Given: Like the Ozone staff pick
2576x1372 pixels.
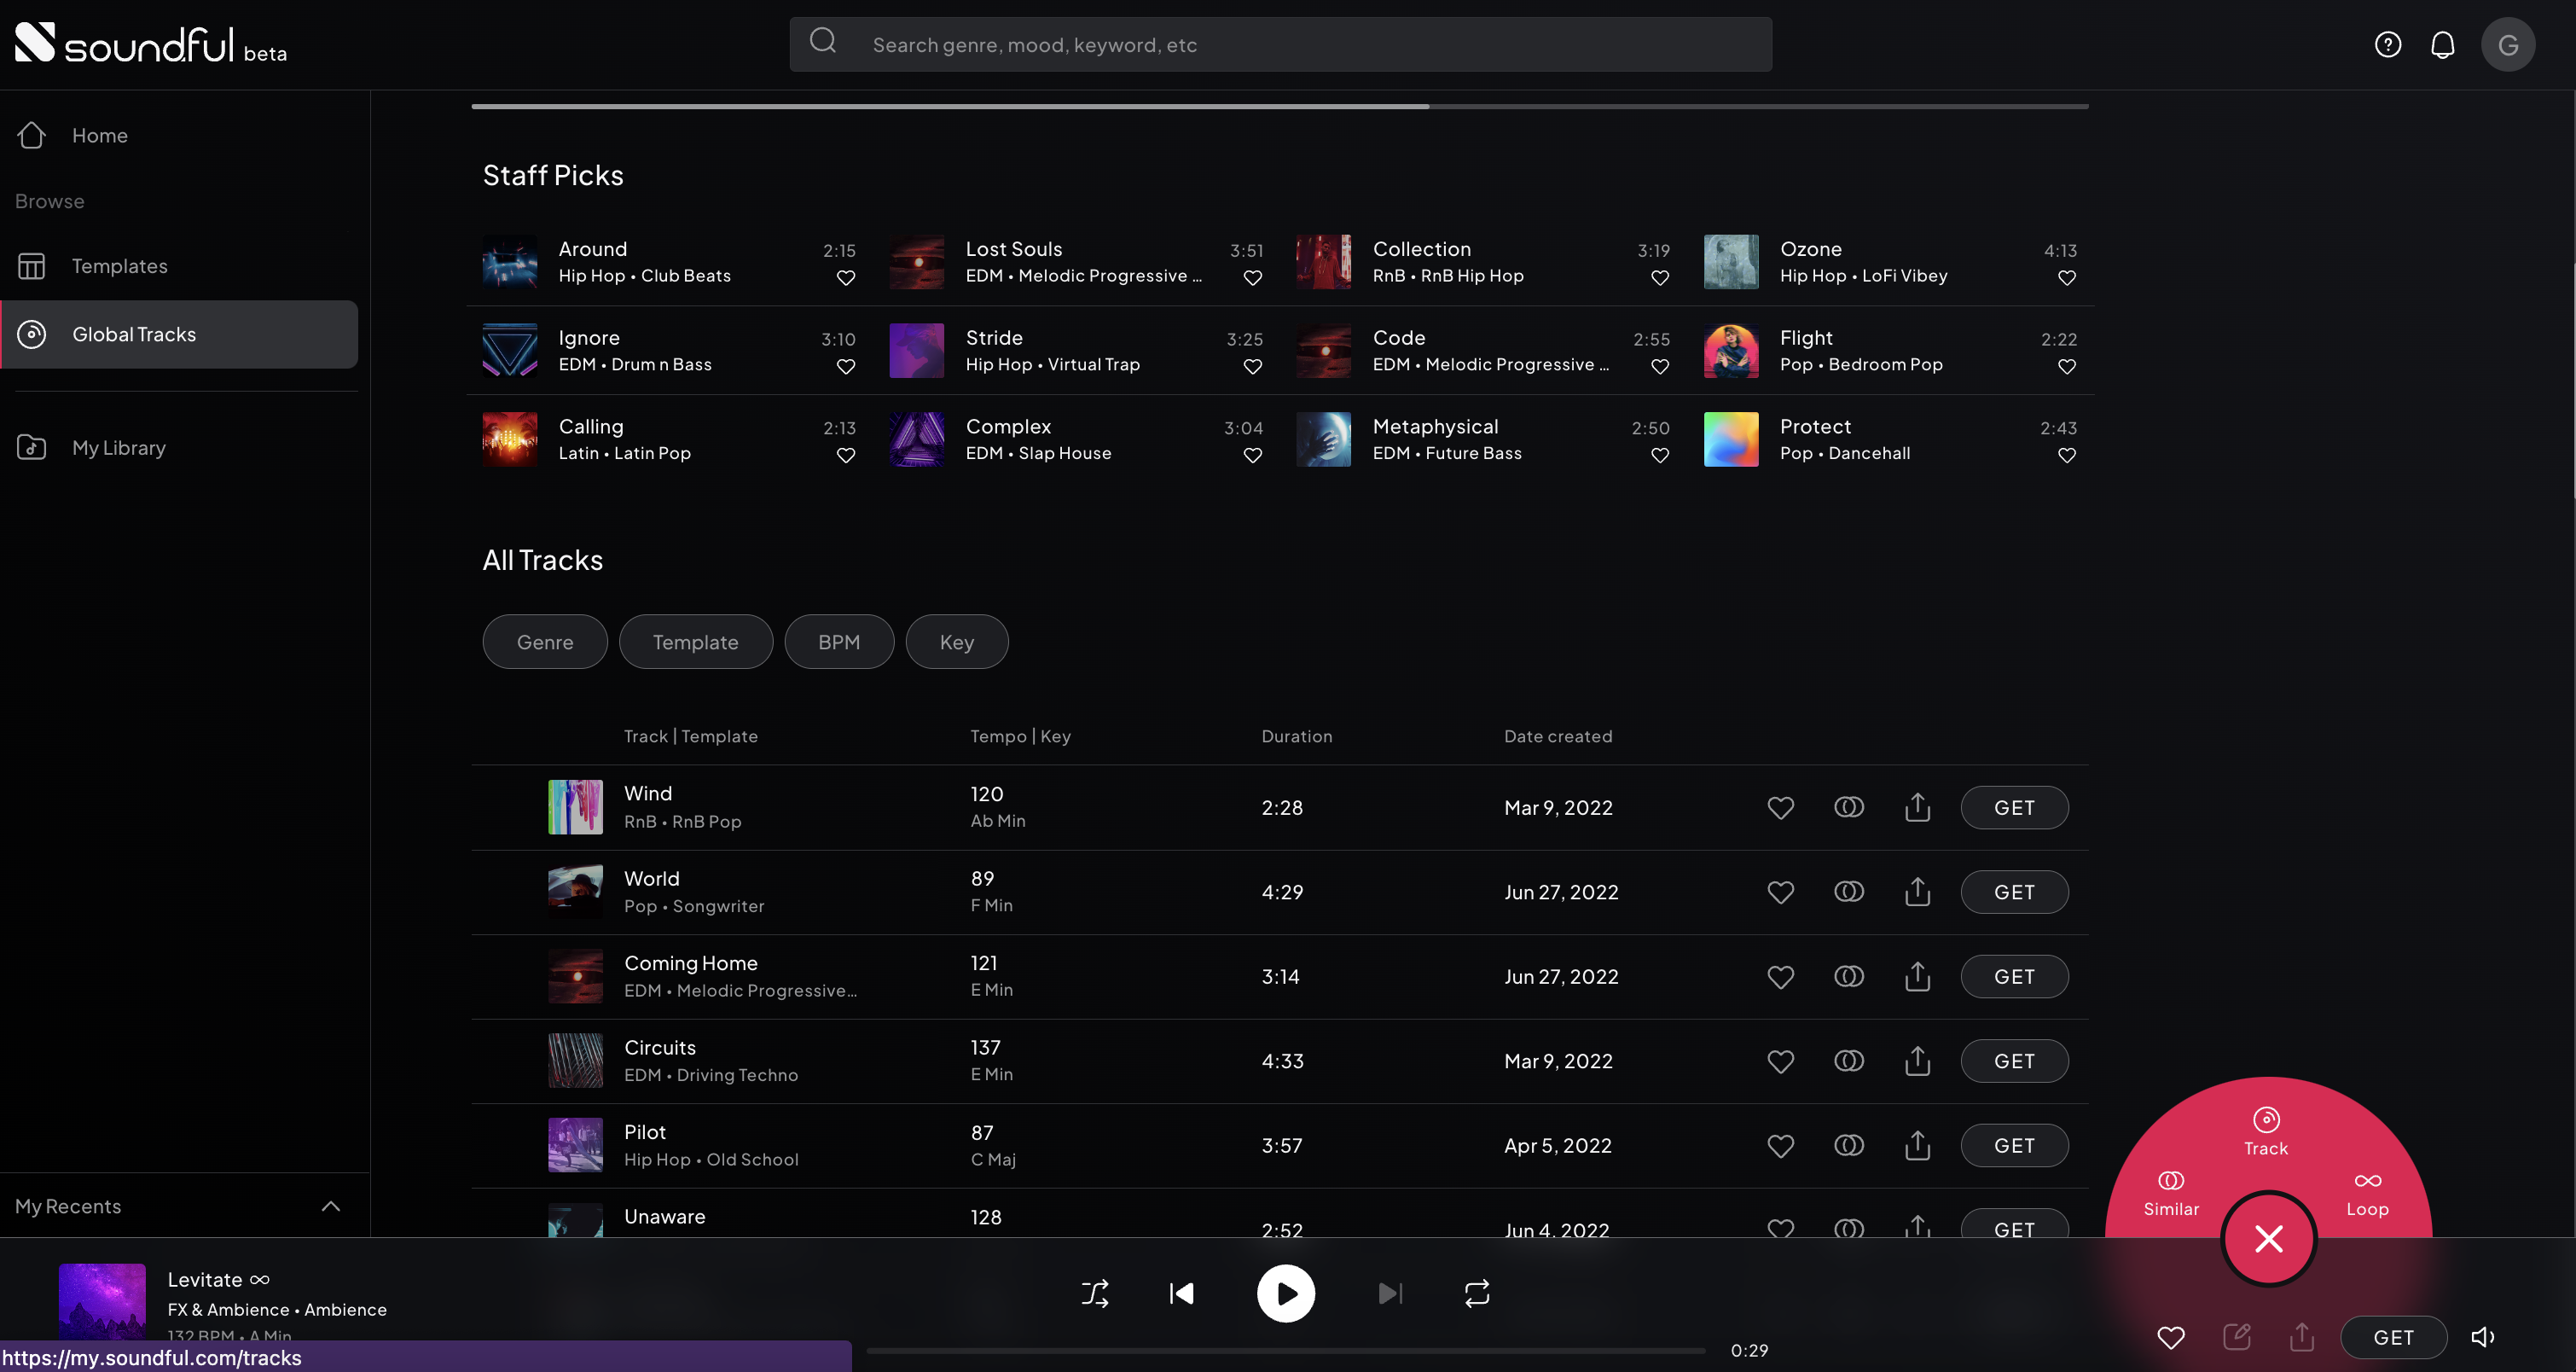Looking at the screenshot, I should click(x=2067, y=278).
